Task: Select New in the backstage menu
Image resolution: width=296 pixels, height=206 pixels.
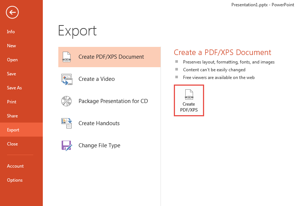Action: click(11, 46)
